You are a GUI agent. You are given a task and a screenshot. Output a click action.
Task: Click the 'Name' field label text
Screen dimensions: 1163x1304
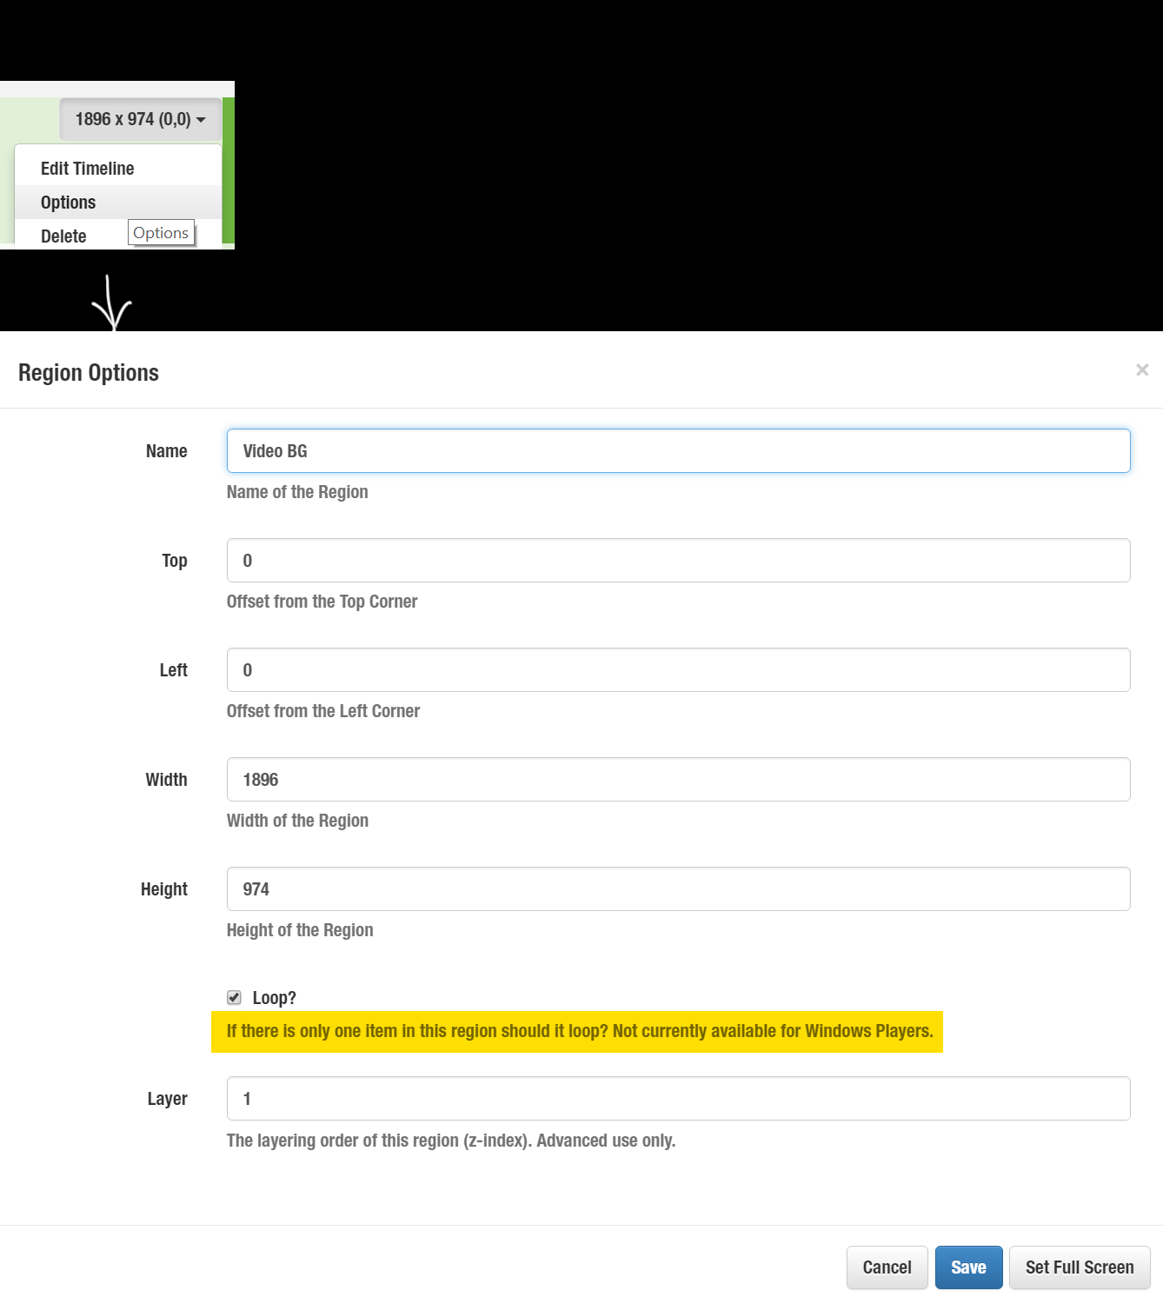pyautogui.click(x=166, y=451)
